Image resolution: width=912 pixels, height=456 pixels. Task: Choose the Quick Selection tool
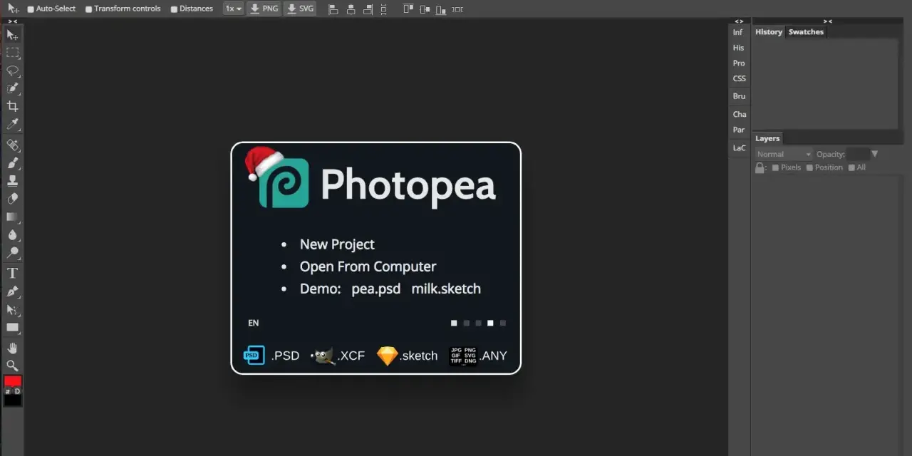click(12, 88)
